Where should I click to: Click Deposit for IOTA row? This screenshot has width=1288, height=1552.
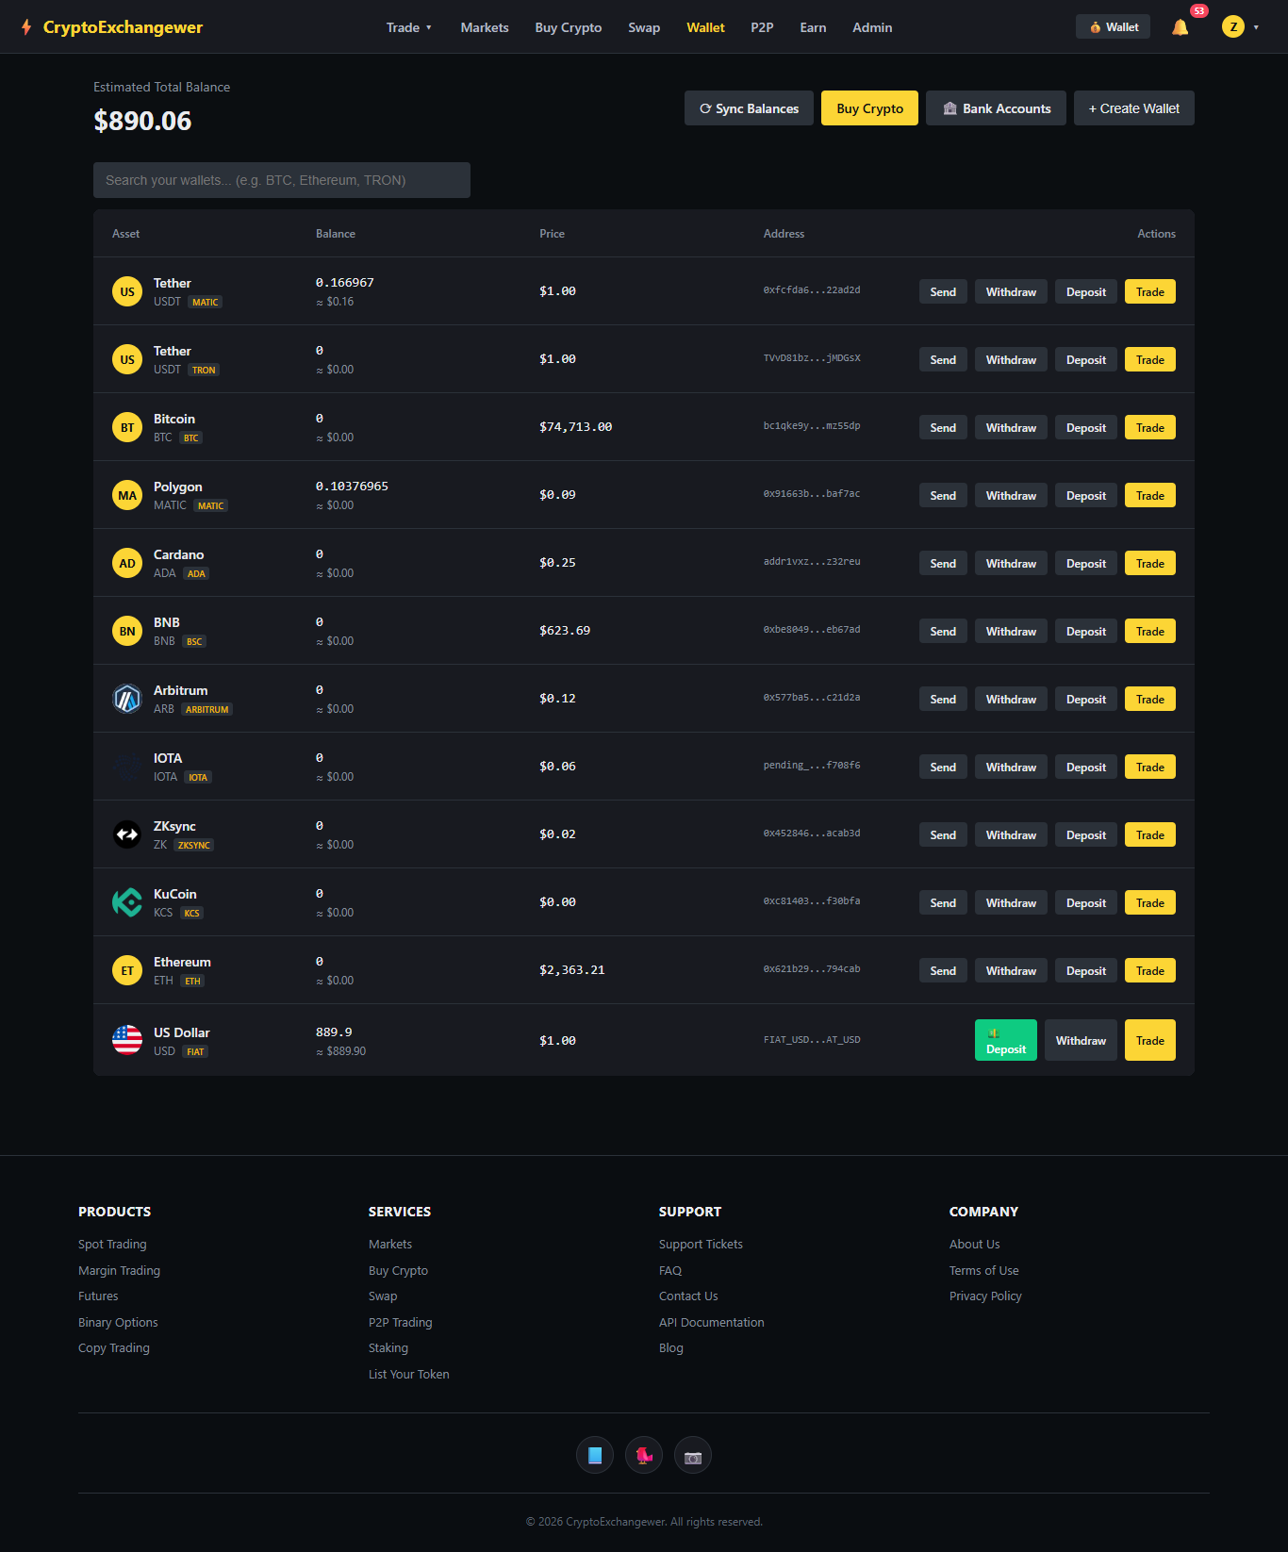click(x=1086, y=767)
